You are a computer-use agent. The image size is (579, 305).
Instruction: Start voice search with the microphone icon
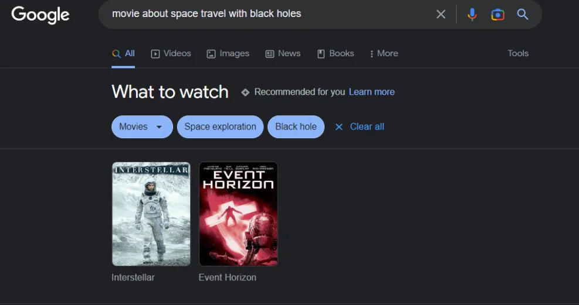tap(472, 15)
